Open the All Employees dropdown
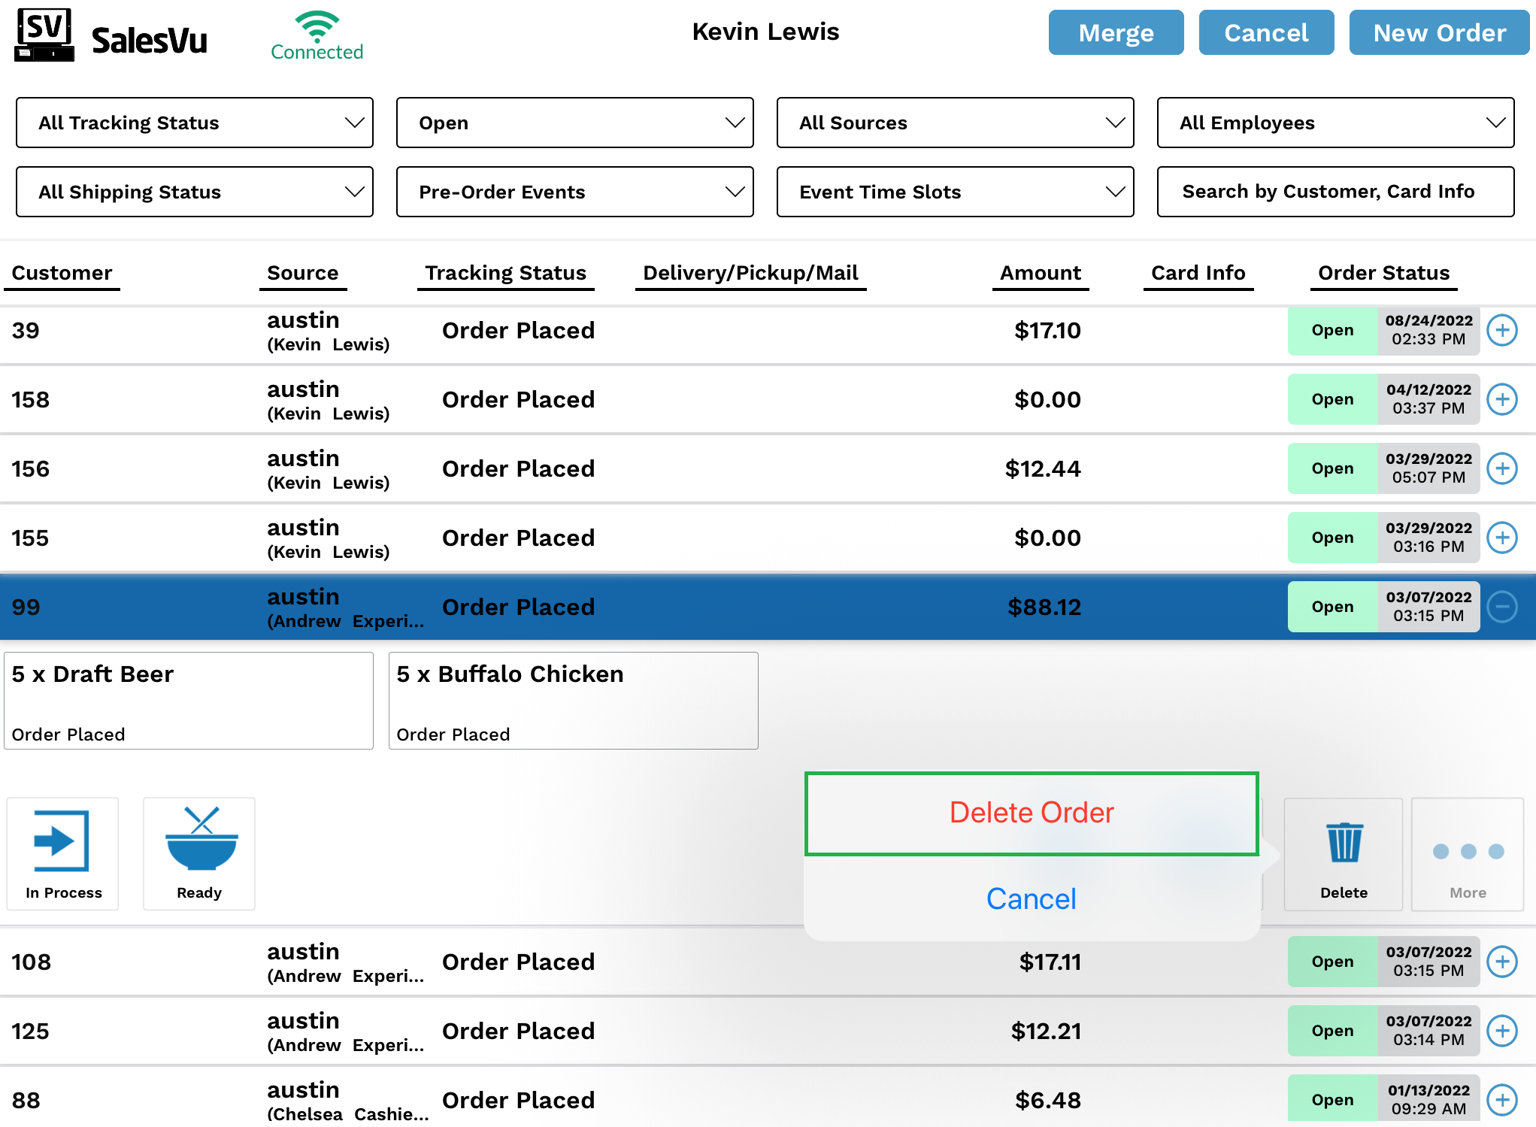This screenshot has width=1536, height=1127. click(x=1335, y=123)
